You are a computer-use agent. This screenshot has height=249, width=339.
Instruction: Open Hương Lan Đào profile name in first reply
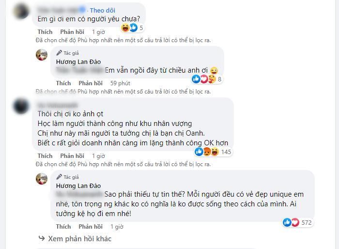tap(77, 62)
